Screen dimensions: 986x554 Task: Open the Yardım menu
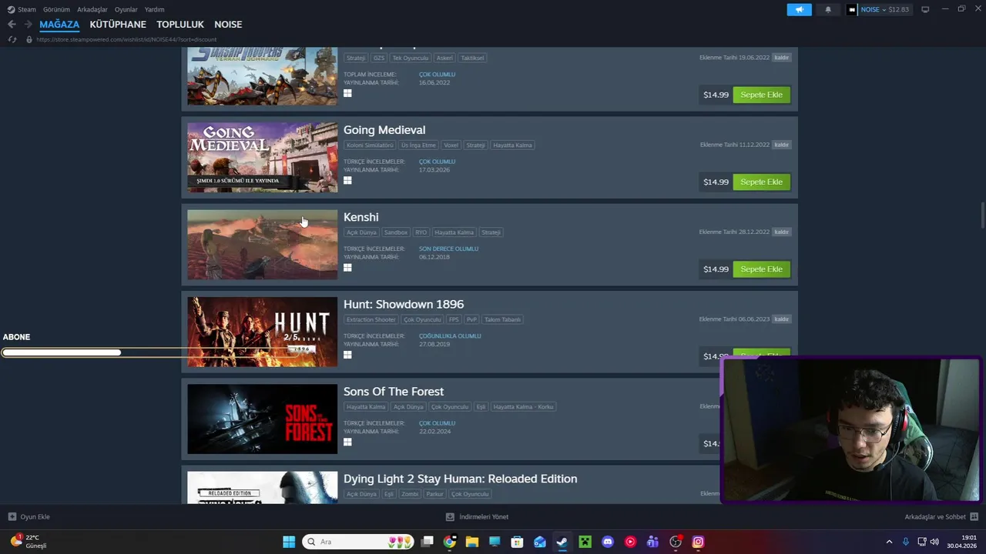pyautogui.click(x=154, y=9)
